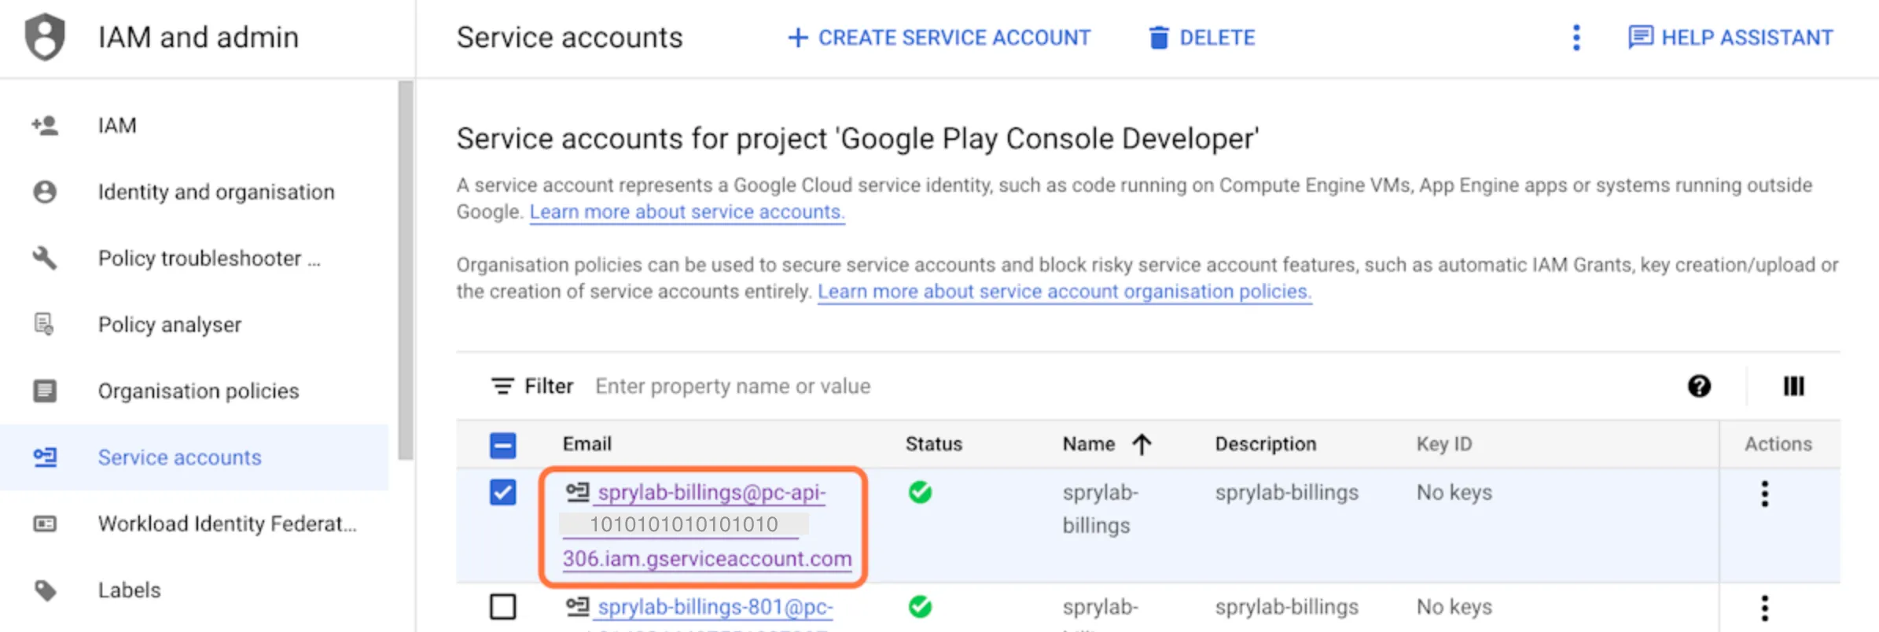This screenshot has width=1879, height=632.
Task: Click the Name column sort arrow
Action: pos(1142,444)
